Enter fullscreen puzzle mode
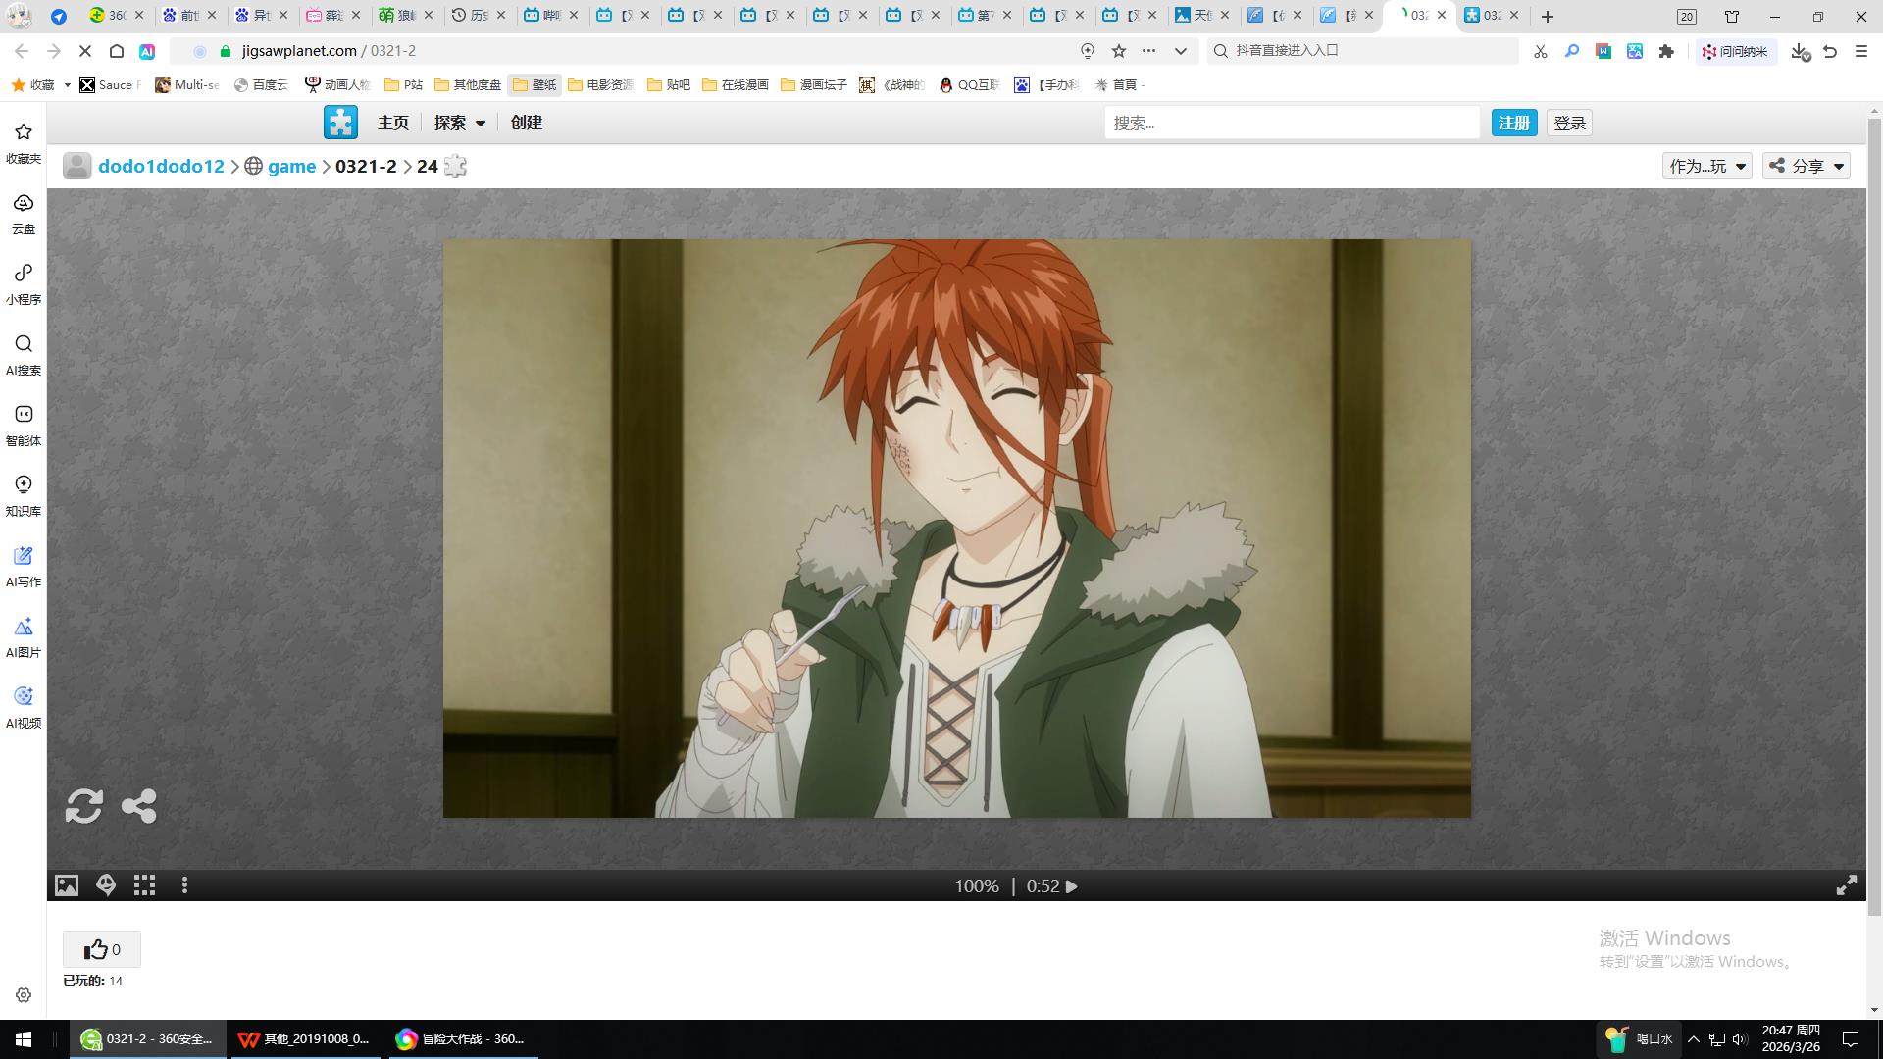1883x1059 pixels. coord(1846,885)
